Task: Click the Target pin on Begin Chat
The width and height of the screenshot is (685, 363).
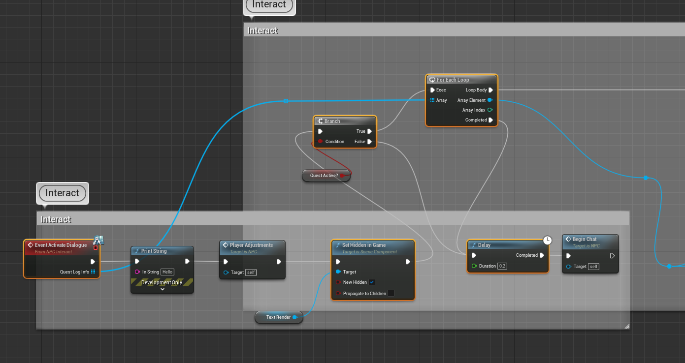Action: click(568, 267)
